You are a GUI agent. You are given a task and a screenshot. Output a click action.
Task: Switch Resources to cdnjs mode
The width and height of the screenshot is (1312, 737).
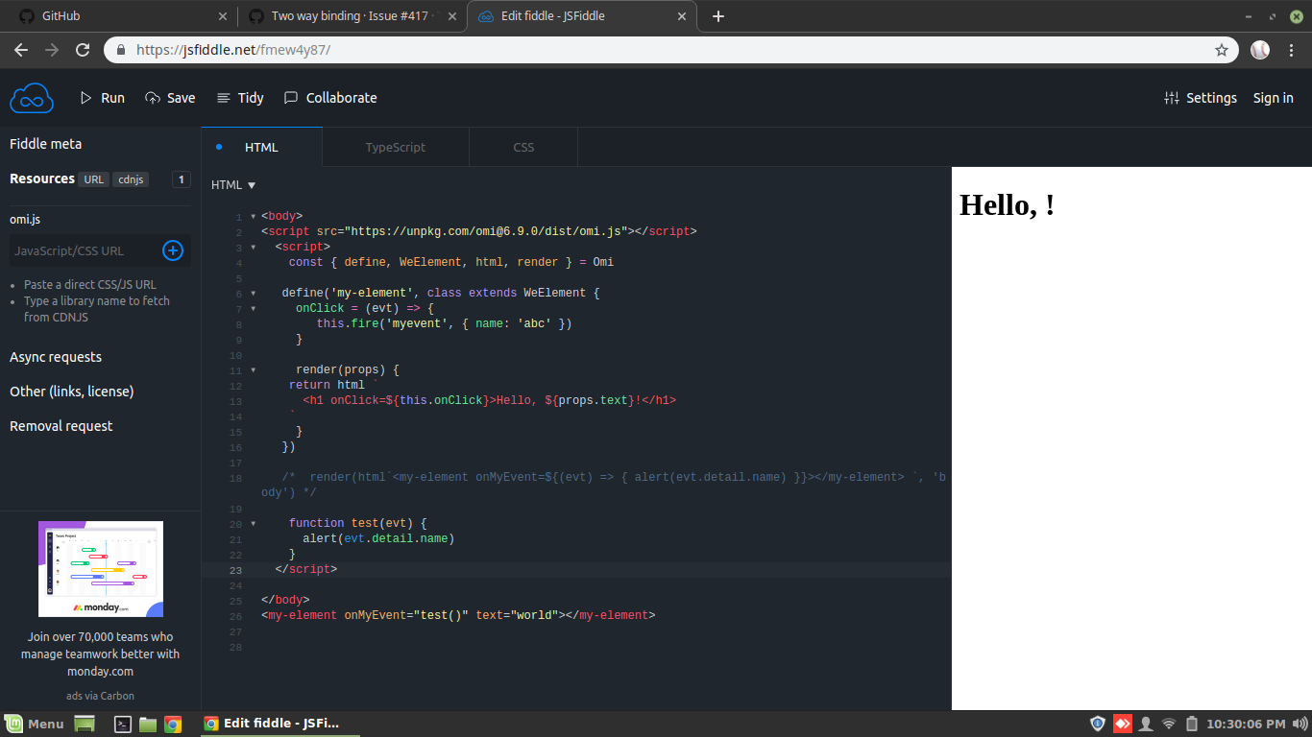coord(131,178)
